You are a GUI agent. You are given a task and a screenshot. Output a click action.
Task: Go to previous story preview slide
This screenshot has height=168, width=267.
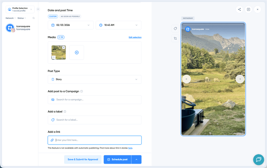(x=187, y=79)
